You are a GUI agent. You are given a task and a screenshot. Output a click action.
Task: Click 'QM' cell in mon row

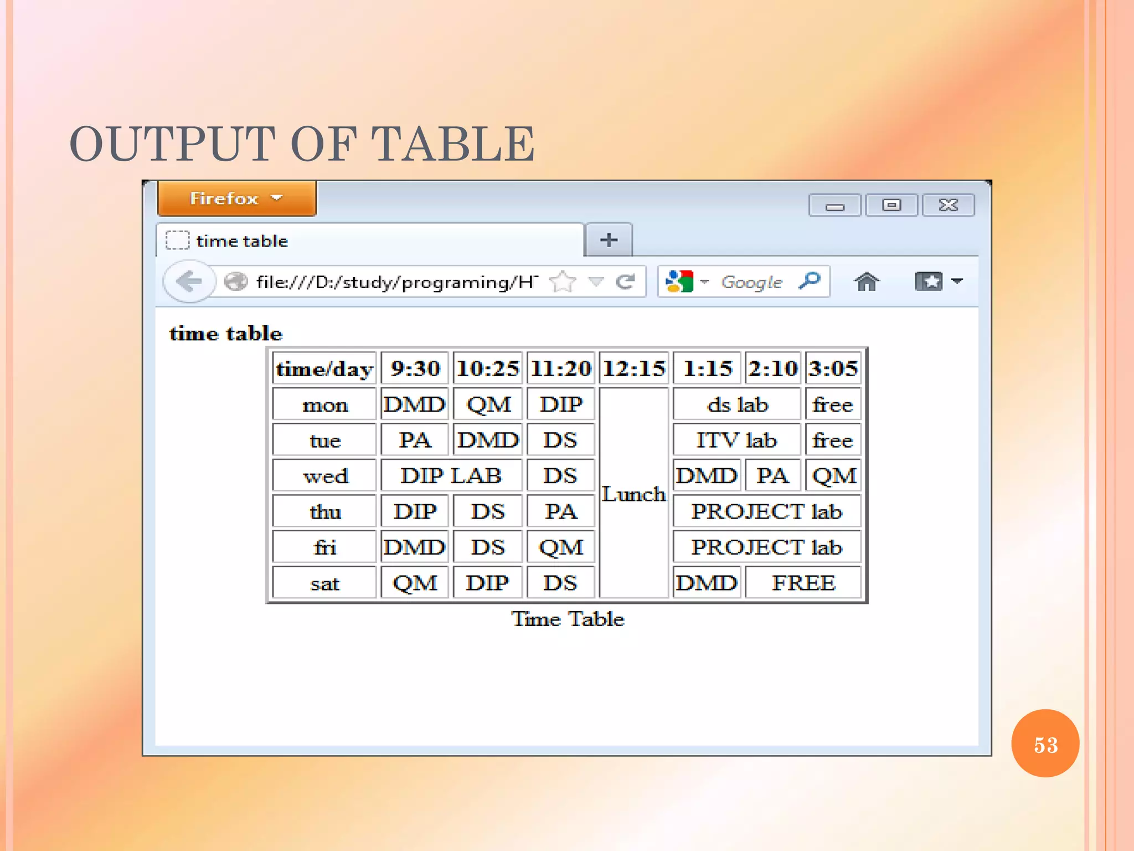487,404
